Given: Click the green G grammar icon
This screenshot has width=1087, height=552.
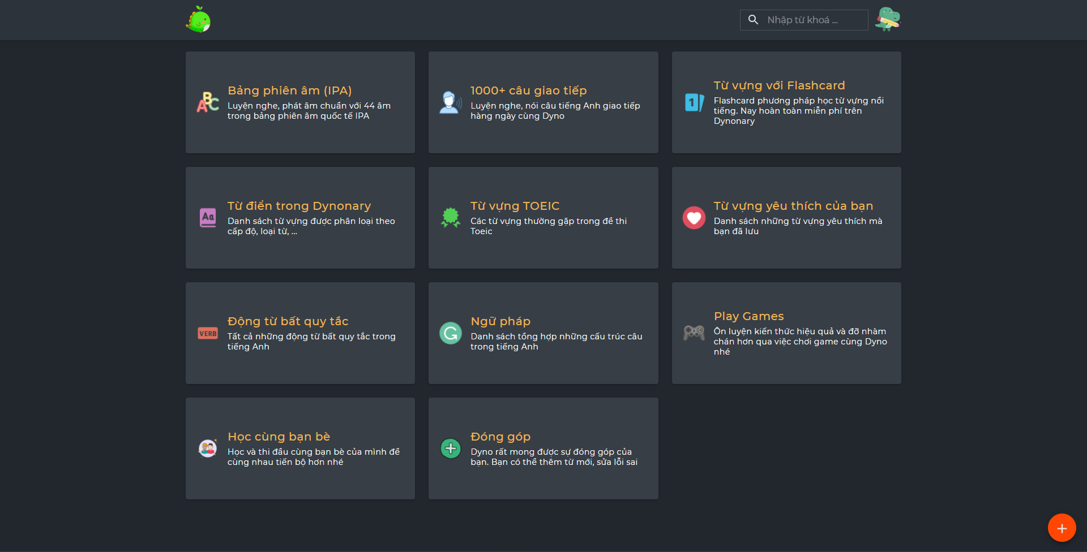Looking at the screenshot, I should (x=451, y=333).
